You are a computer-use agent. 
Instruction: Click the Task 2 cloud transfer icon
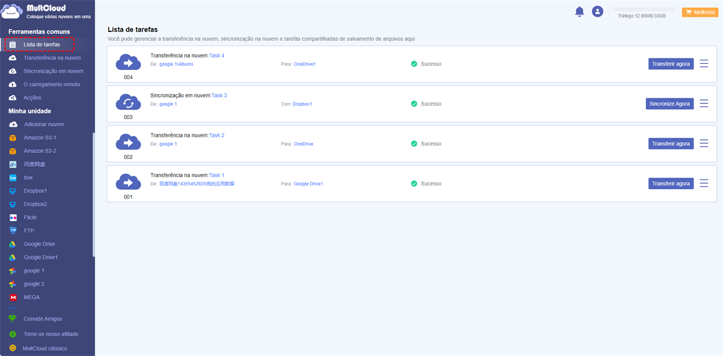tap(128, 142)
